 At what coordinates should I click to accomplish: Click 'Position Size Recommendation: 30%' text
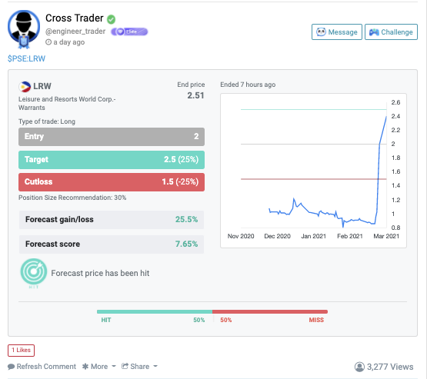[x=72, y=198]
